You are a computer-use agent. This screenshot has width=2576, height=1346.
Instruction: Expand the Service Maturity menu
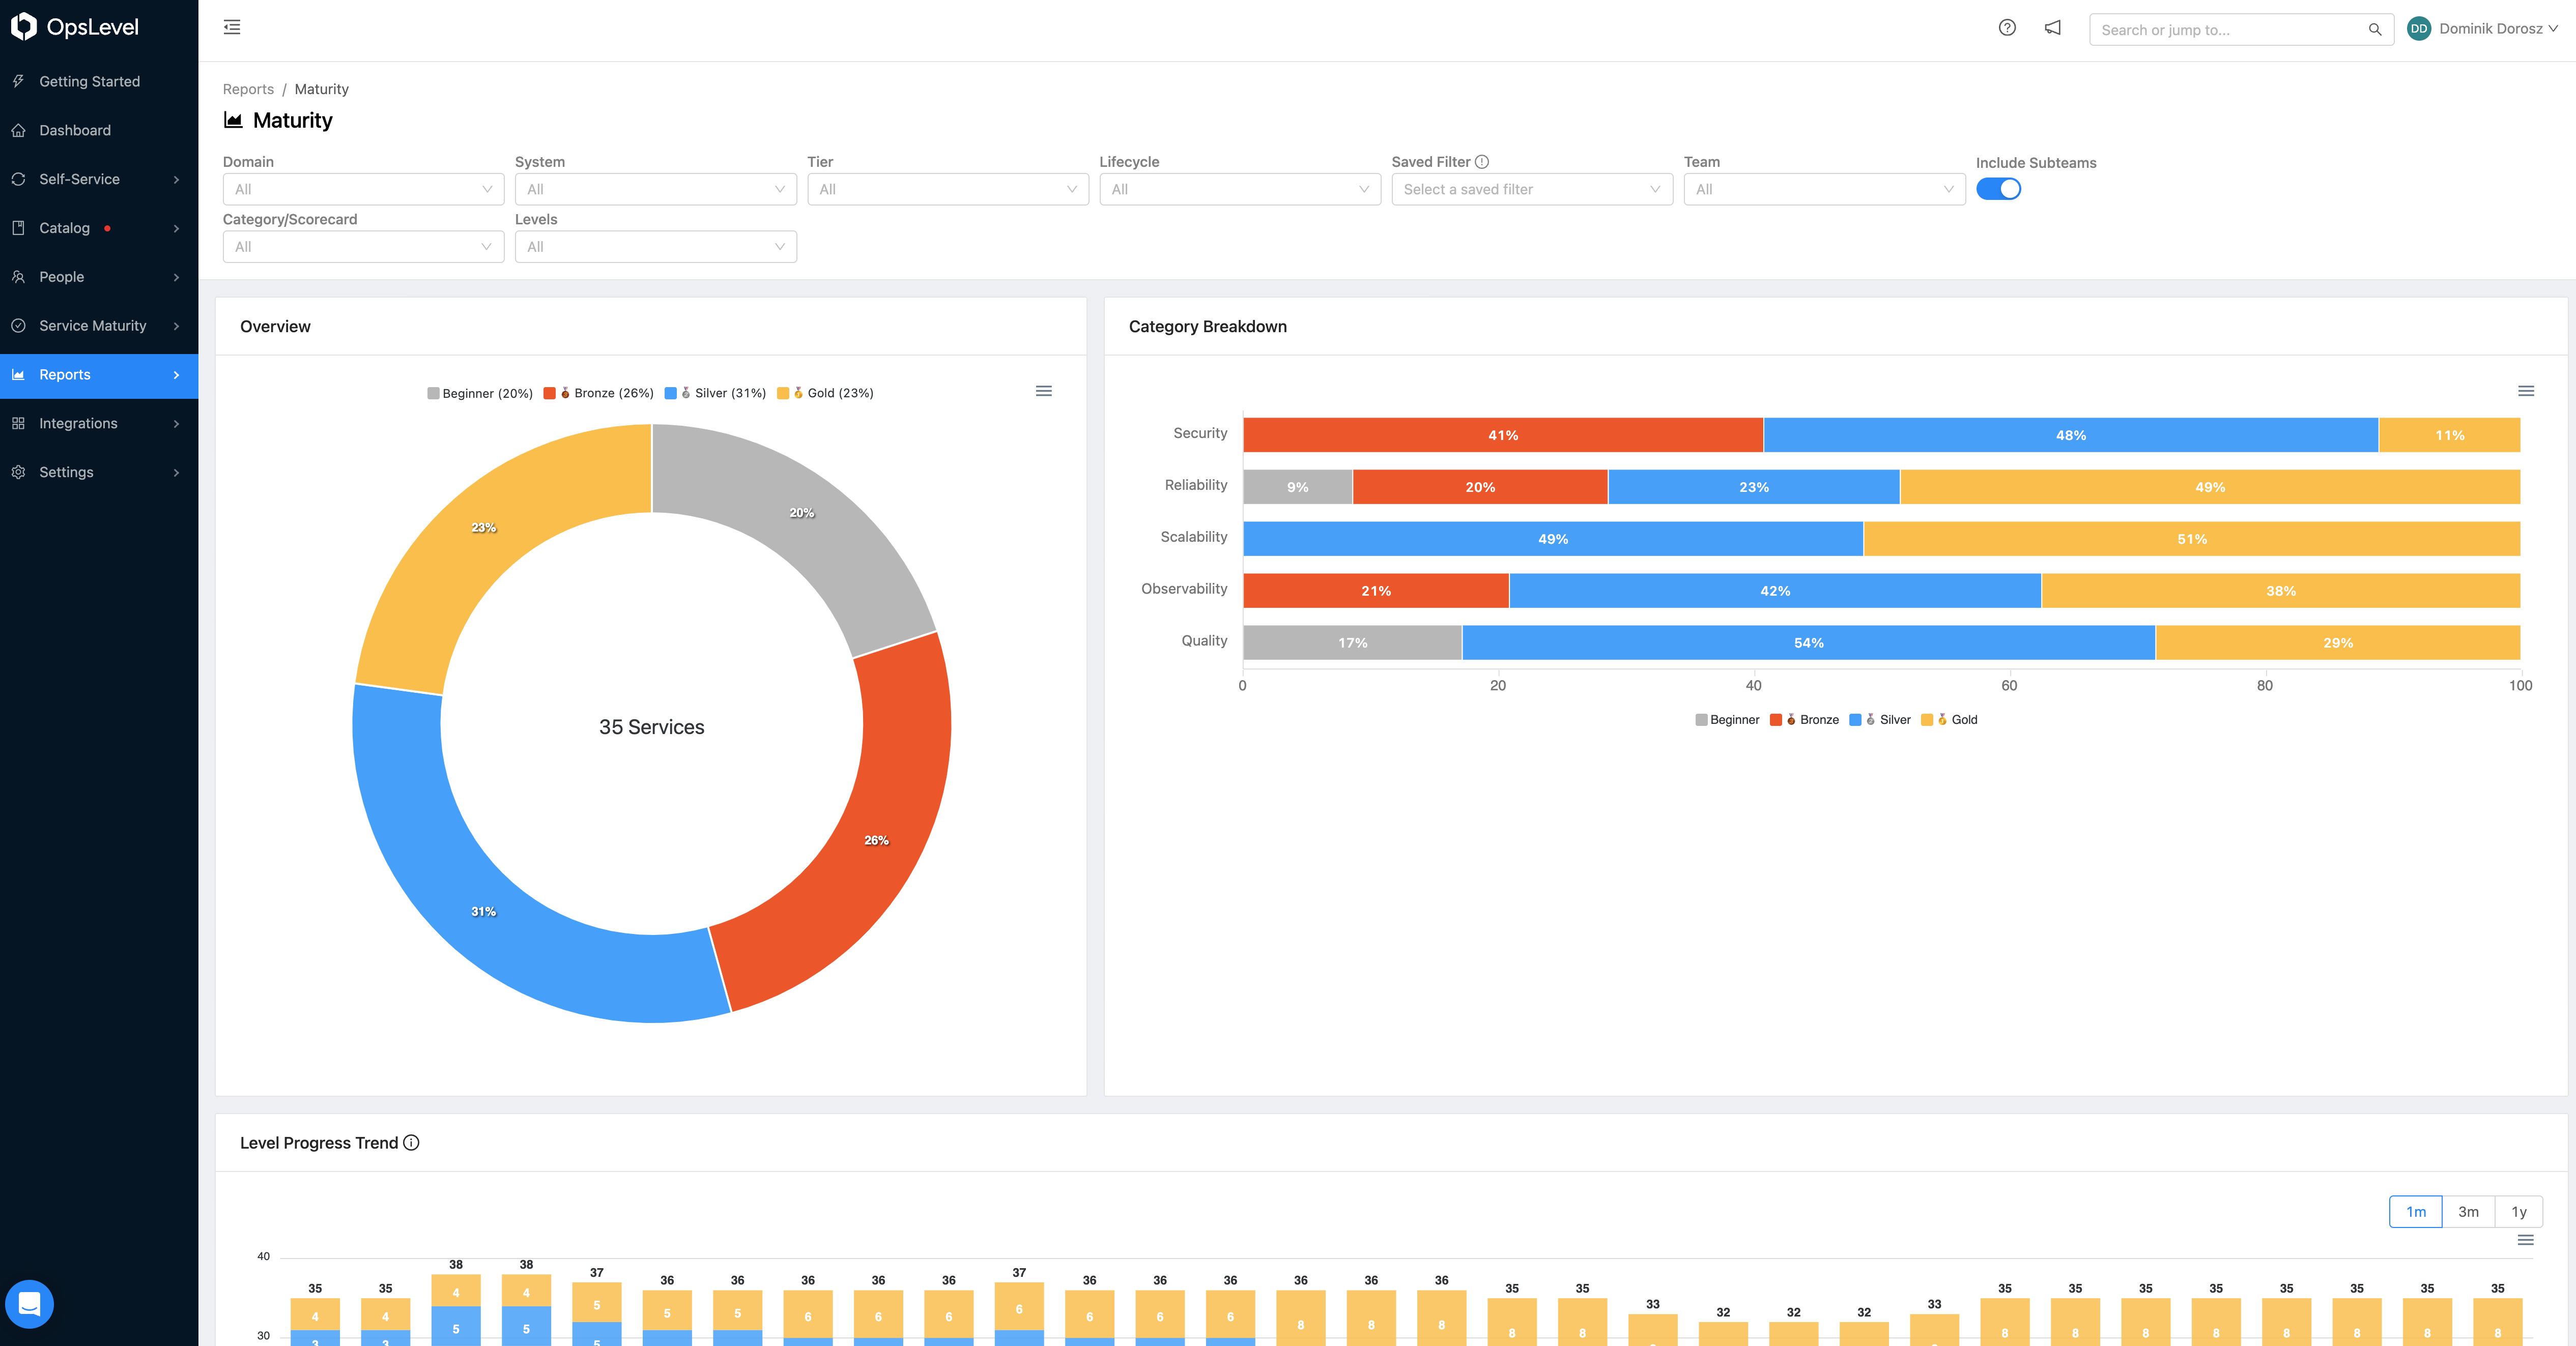99,326
